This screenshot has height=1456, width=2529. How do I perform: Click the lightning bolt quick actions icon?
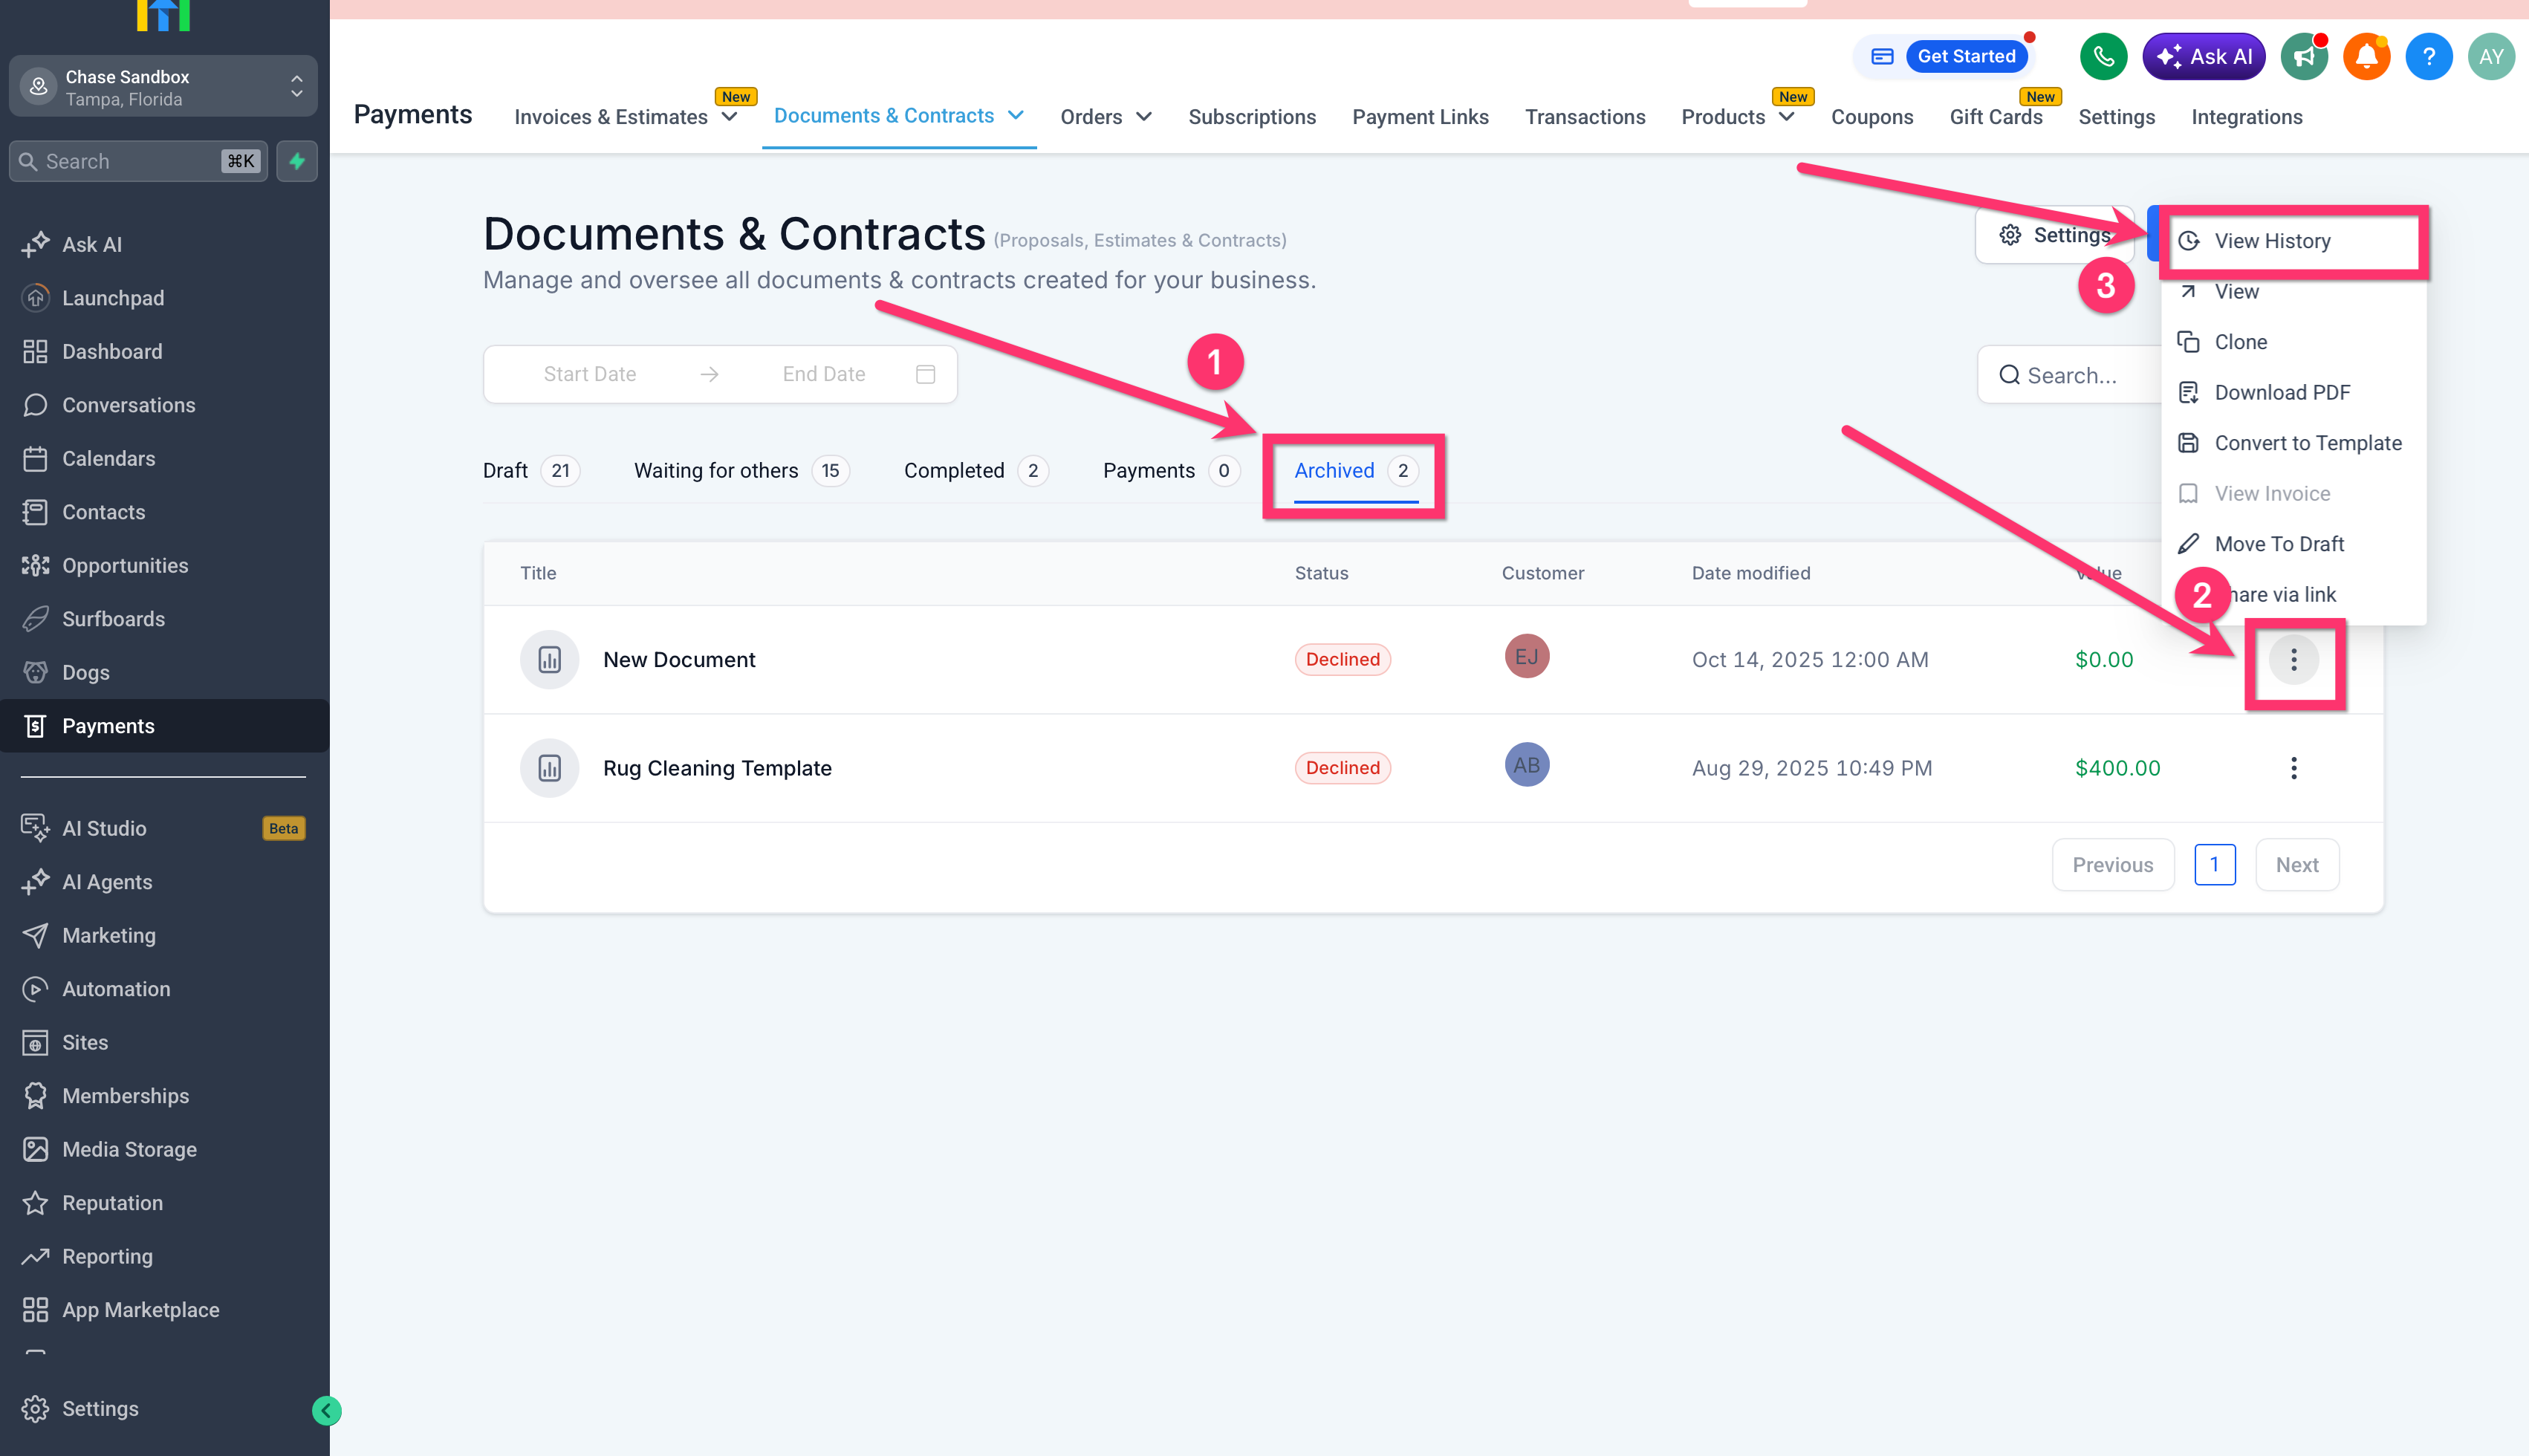coord(297,161)
